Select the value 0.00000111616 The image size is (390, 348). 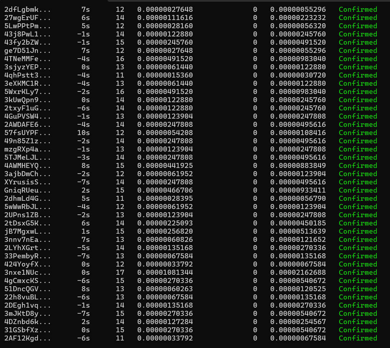coord(165,18)
